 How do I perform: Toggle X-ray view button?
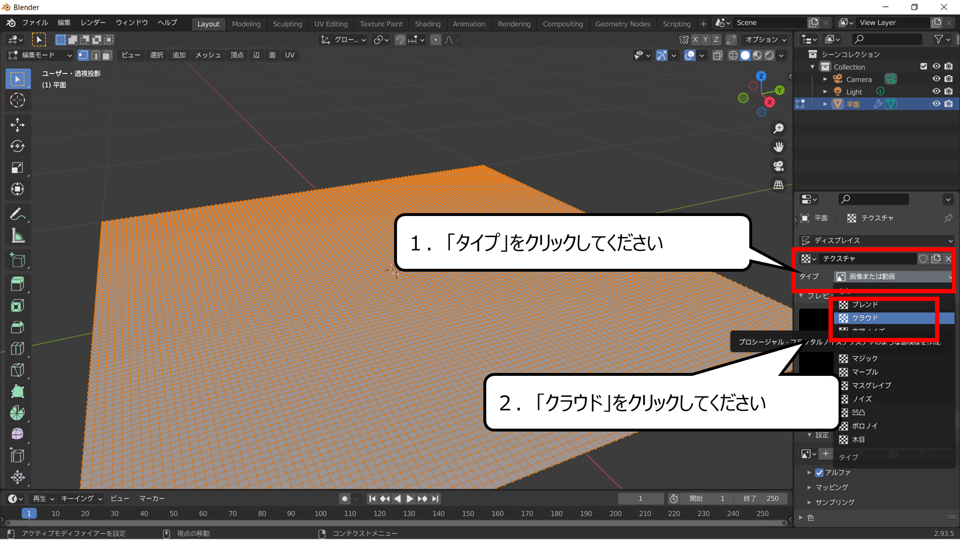718,55
